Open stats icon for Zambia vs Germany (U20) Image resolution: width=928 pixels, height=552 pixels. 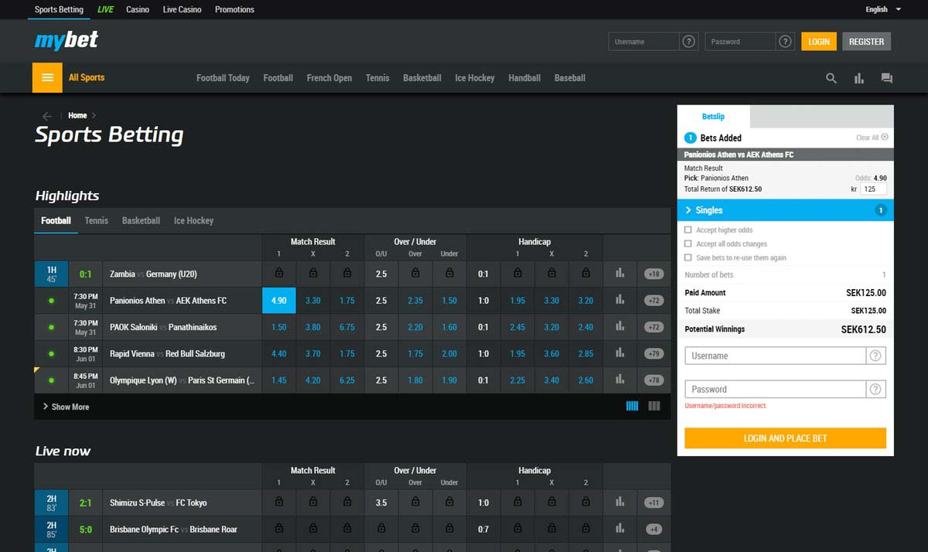[619, 274]
